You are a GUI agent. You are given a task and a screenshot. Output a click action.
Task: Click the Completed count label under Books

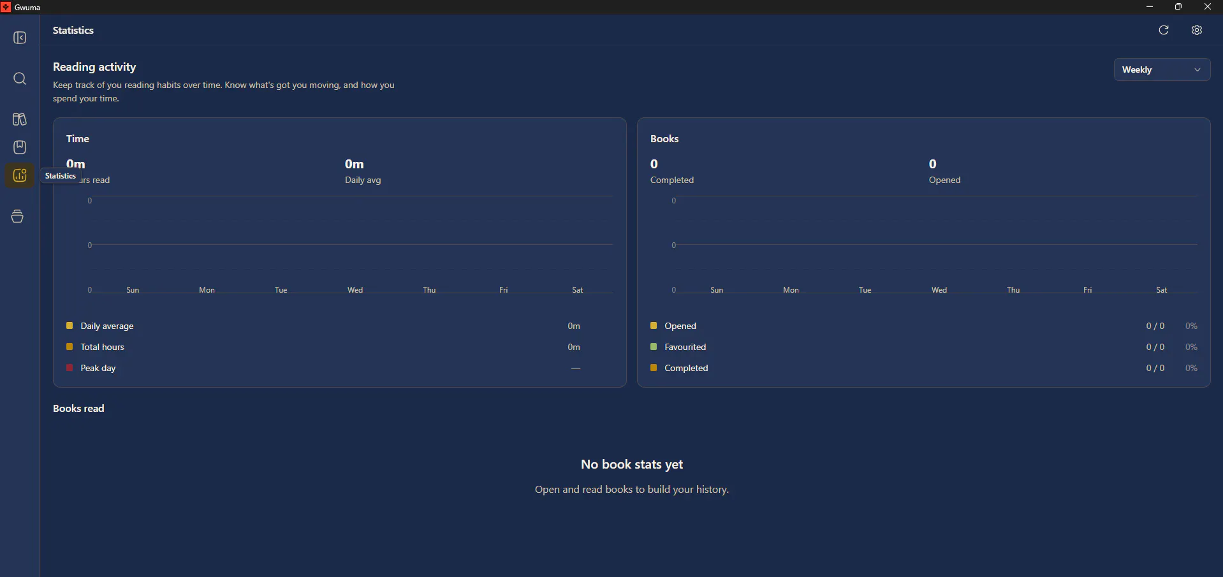coord(672,180)
